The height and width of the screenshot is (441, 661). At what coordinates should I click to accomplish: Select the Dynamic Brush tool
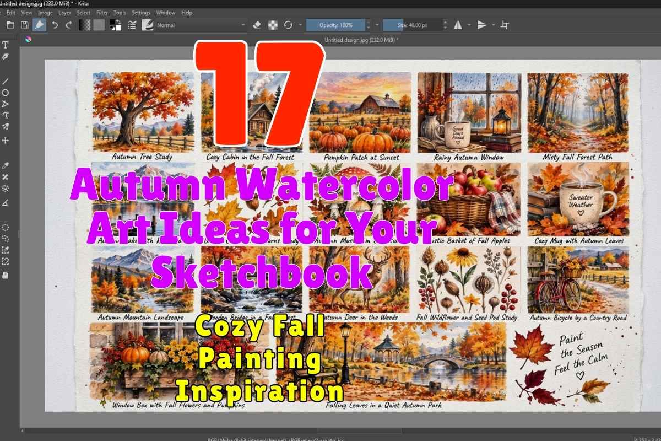tap(6, 127)
